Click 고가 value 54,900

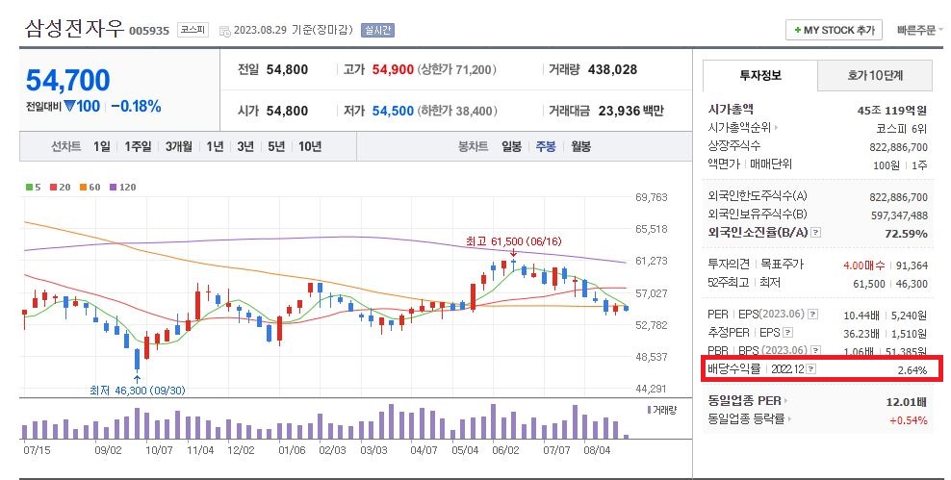393,69
